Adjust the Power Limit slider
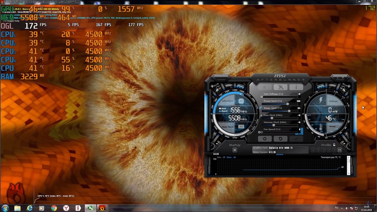 [x=280, y=104]
